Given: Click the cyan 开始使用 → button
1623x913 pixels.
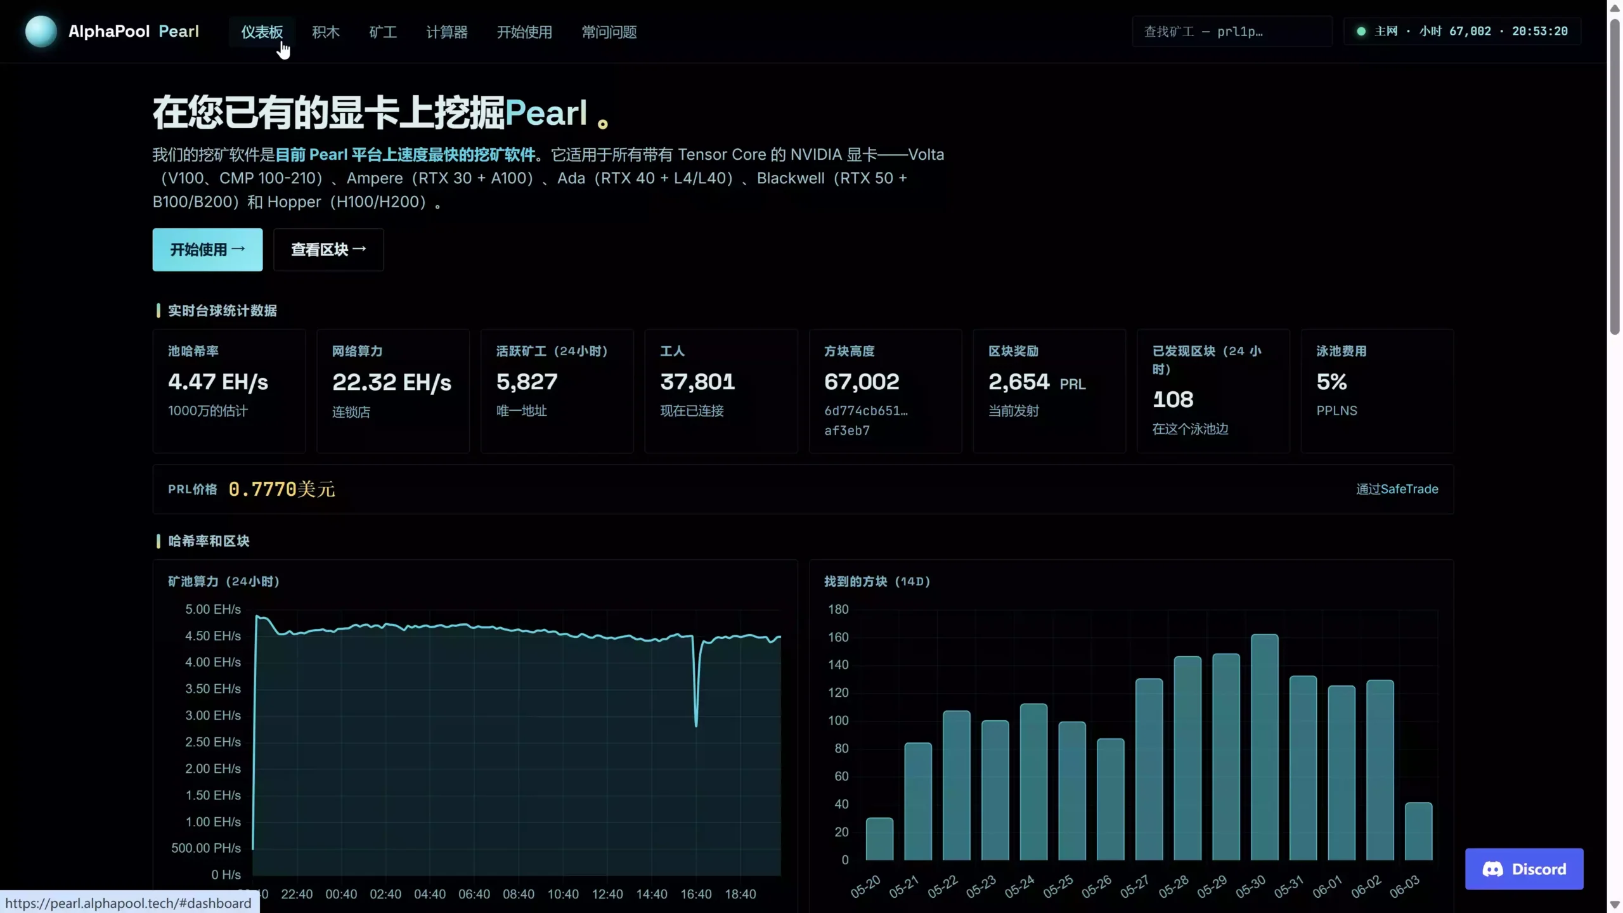Looking at the screenshot, I should point(207,250).
